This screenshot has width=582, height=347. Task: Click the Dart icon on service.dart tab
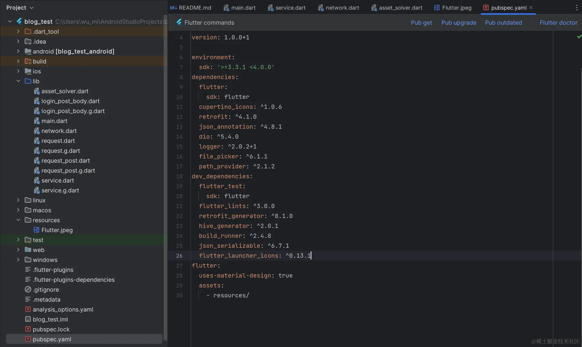(x=270, y=8)
